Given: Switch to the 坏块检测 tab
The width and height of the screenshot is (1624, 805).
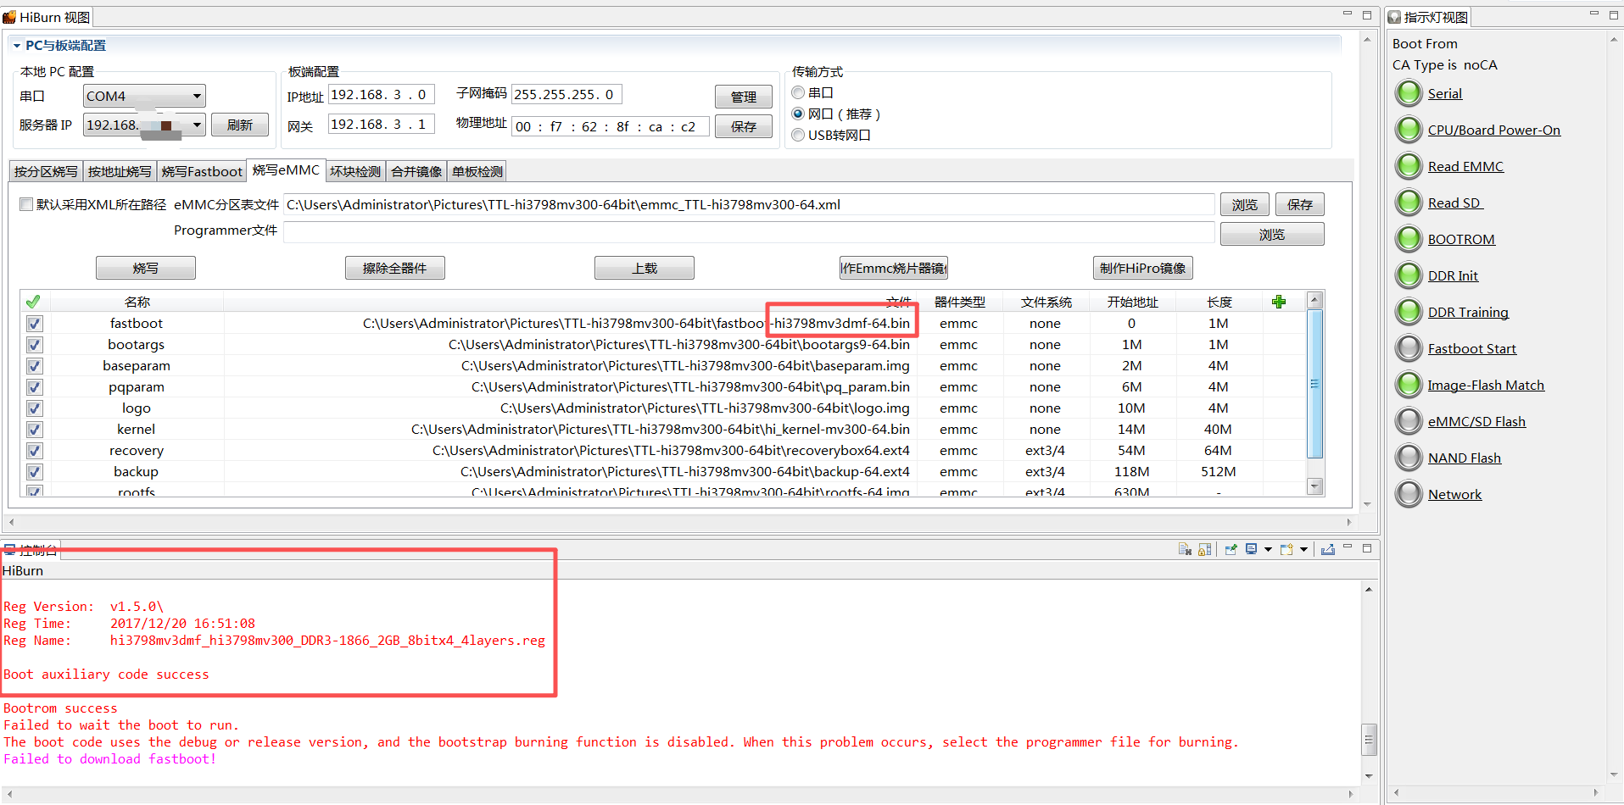Looking at the screenshot, I should (x=355, y=171).
